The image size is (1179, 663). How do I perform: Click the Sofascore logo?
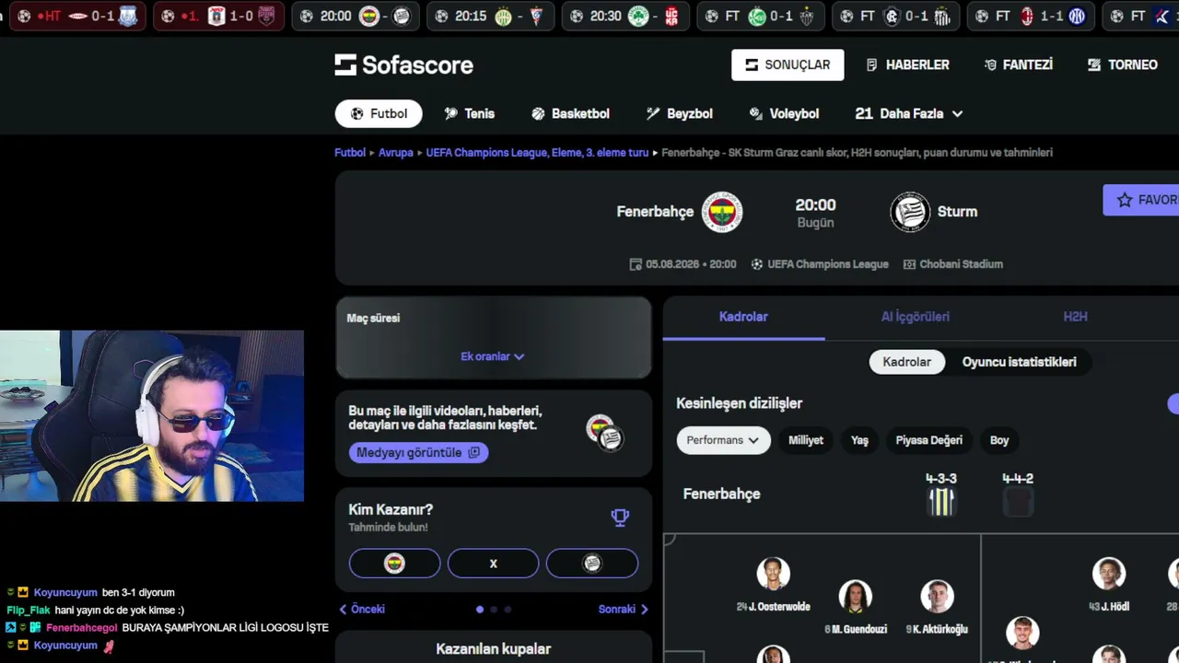coord(403,64)
